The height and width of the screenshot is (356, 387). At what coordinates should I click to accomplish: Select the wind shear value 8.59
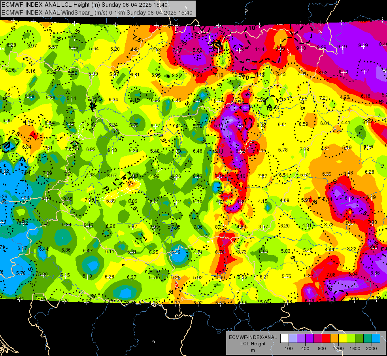304,124
